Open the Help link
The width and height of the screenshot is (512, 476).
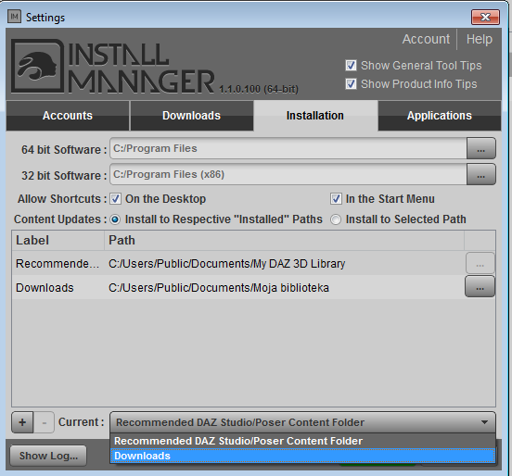[479, 39]
